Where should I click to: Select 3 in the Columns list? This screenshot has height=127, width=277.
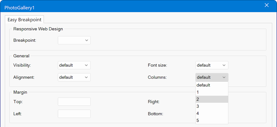(212, 106)
